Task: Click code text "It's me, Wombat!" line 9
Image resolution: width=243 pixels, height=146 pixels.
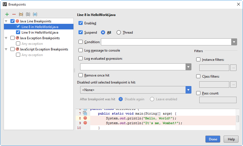Action: click(x=161, y=123)
